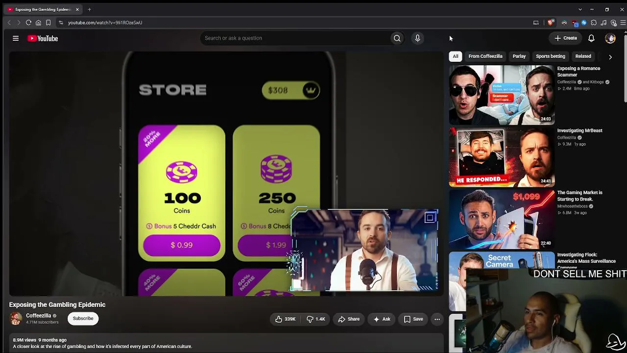Open Brave Shields lion icon

click(551, 23)
